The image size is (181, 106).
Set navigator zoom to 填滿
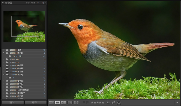33,3
